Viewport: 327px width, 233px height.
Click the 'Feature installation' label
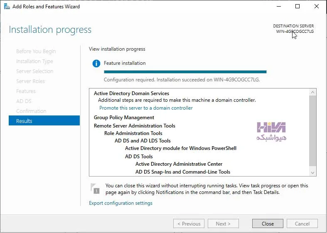[x=125, y=63]
